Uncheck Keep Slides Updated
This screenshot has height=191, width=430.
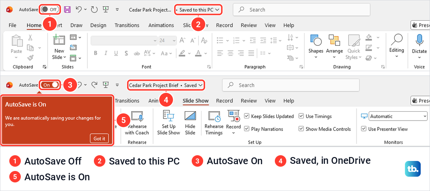pyautogui.click(x=247, y=116)
